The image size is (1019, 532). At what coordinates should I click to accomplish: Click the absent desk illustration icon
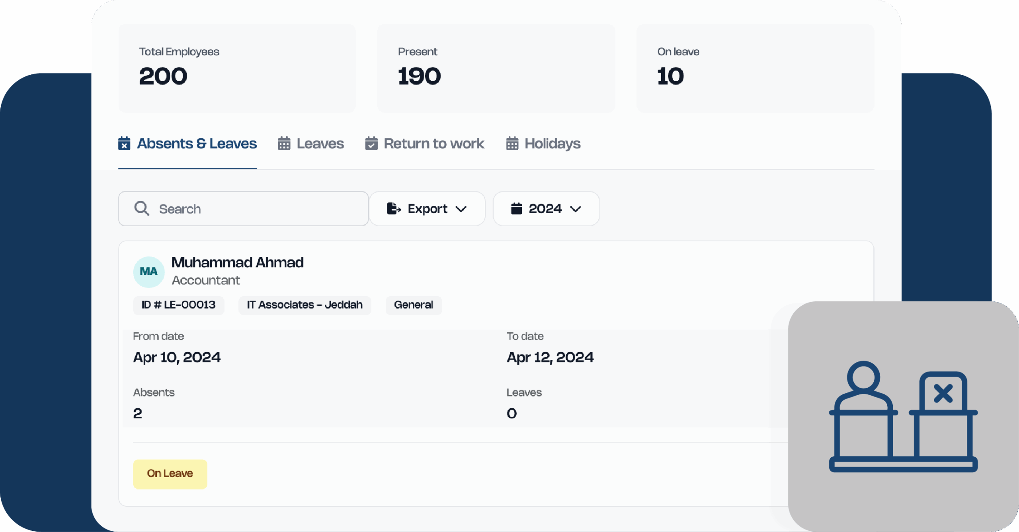tap(903, 416)
